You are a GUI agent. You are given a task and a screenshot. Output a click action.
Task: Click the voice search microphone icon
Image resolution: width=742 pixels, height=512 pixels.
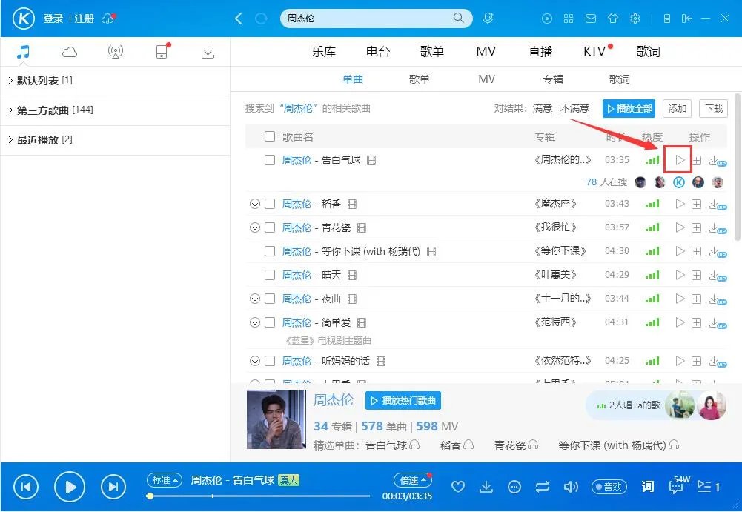tap(490, 17)
